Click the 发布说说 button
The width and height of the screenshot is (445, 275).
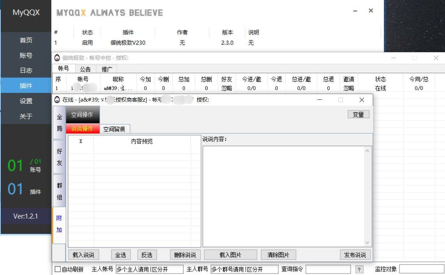pos(355,255)
